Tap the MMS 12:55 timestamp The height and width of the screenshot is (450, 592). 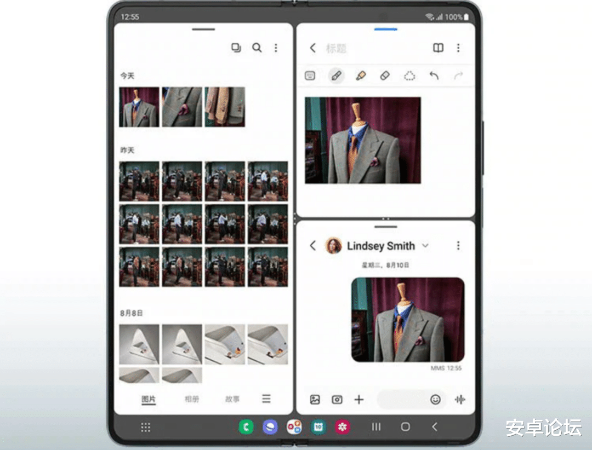[x=446, y=368]
